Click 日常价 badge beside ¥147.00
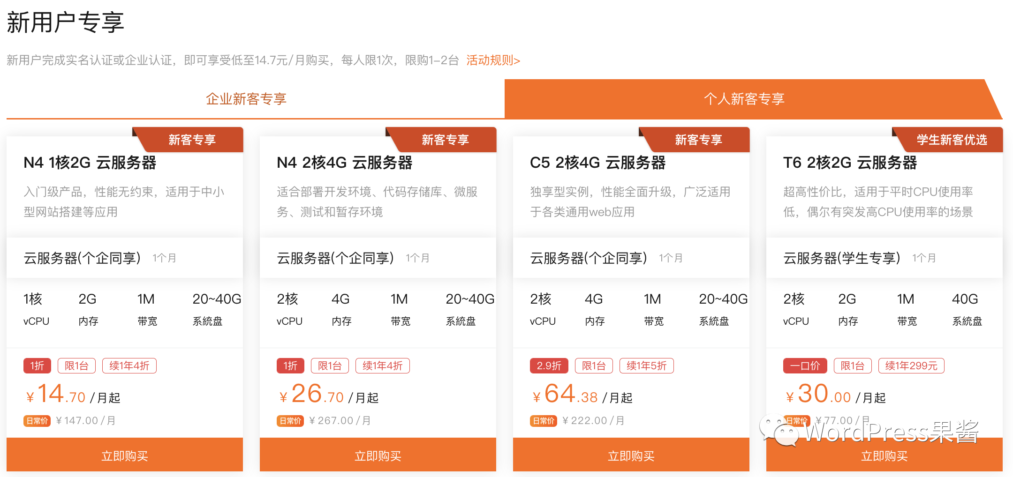 pyautogui.click(x=37, y=421)
